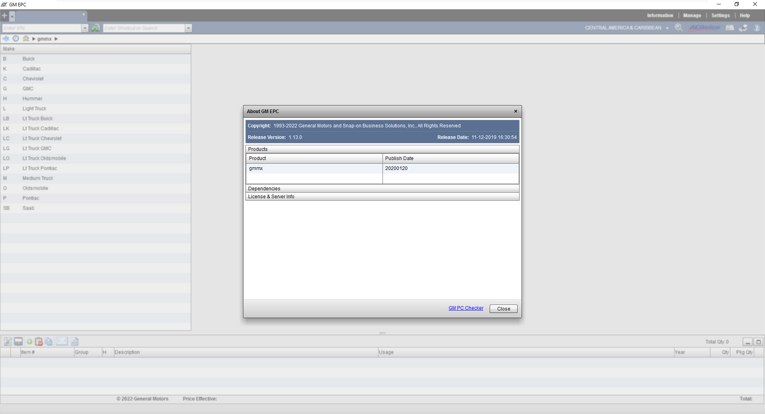Viewport: 765px width, 414px height.
Task: Close the About GM EPC dialog with X
Action: [516, 111]
